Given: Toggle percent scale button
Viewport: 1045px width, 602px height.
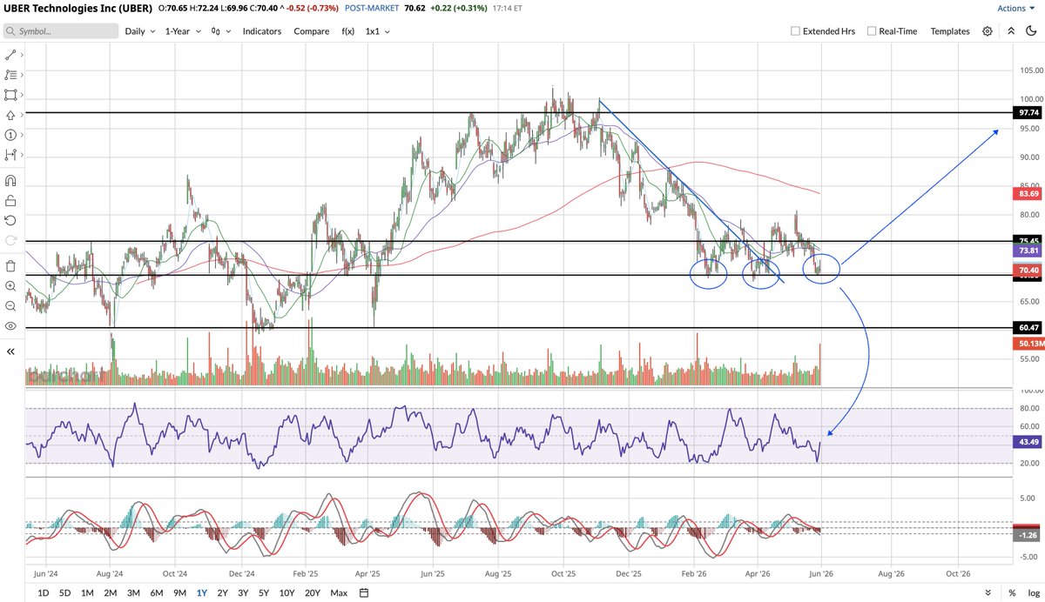Looking at the screenshot, I should (1012, 592).
